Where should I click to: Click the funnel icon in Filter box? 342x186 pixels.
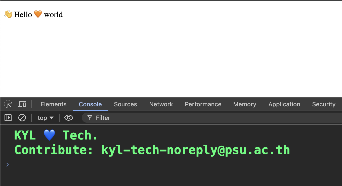pyautogui.click(x=90, y=118)
